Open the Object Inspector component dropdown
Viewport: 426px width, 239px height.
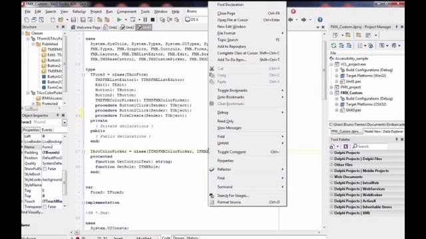click(65, 122)
